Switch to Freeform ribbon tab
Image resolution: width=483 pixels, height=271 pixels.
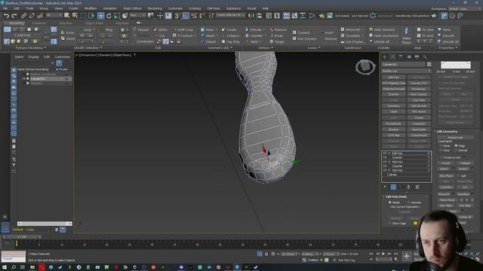coord(39,23)
